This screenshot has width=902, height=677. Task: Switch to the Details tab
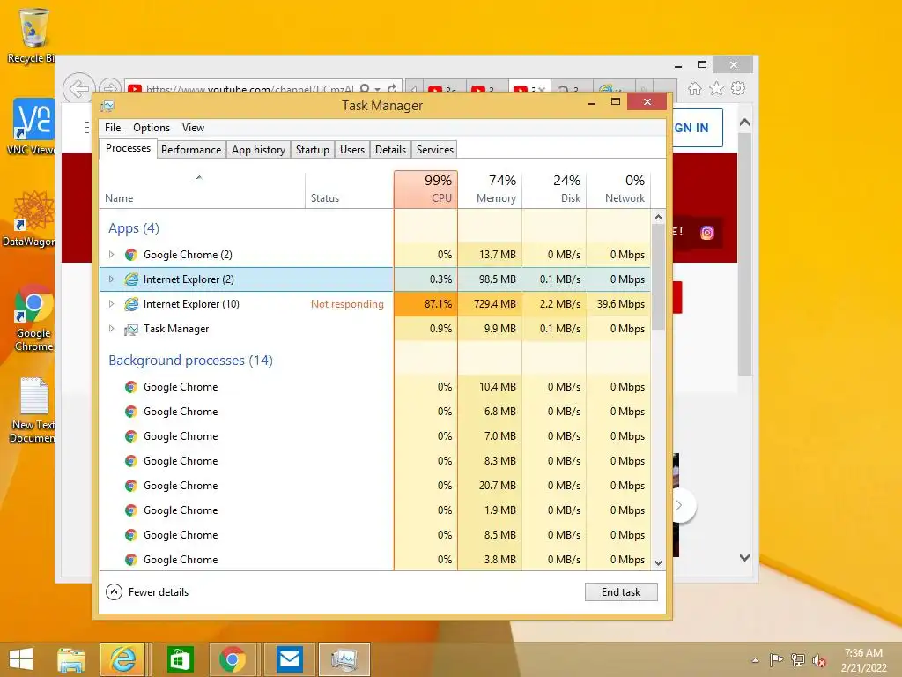[x=390, y=150]
